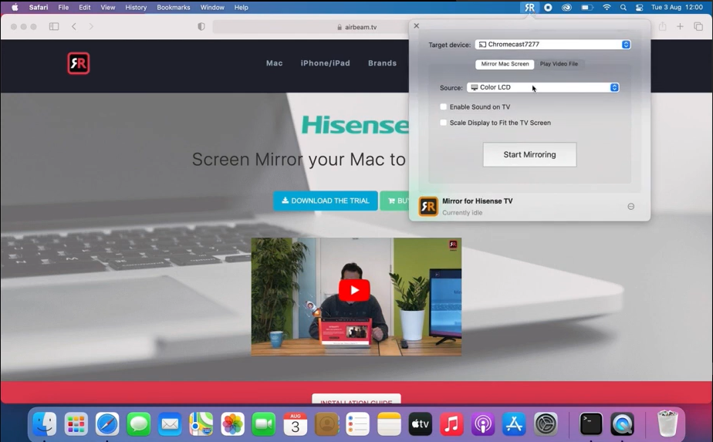Open the Help menu
713x442 pixels.
(241, 7)
